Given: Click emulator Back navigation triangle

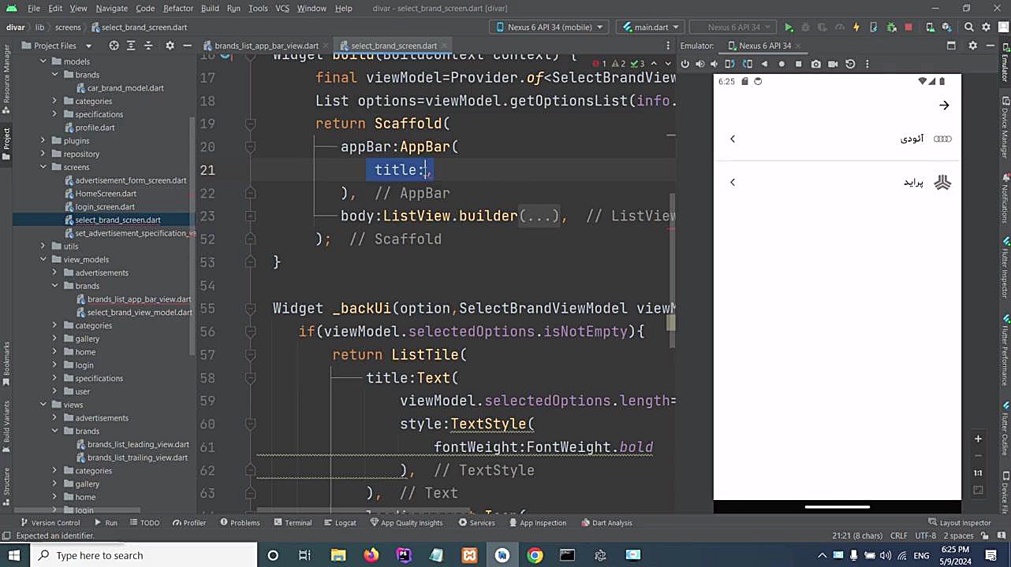Looking at the screenshot, I should pyautogui.click(x=764, y=64).
